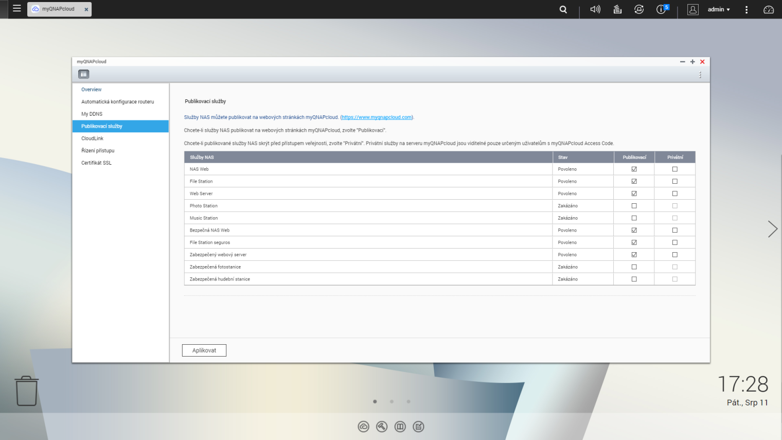The height and width of the screenshot is (440, 782).
Task: Check Privátní for Zabezpečený webový server
Action: 675,255
